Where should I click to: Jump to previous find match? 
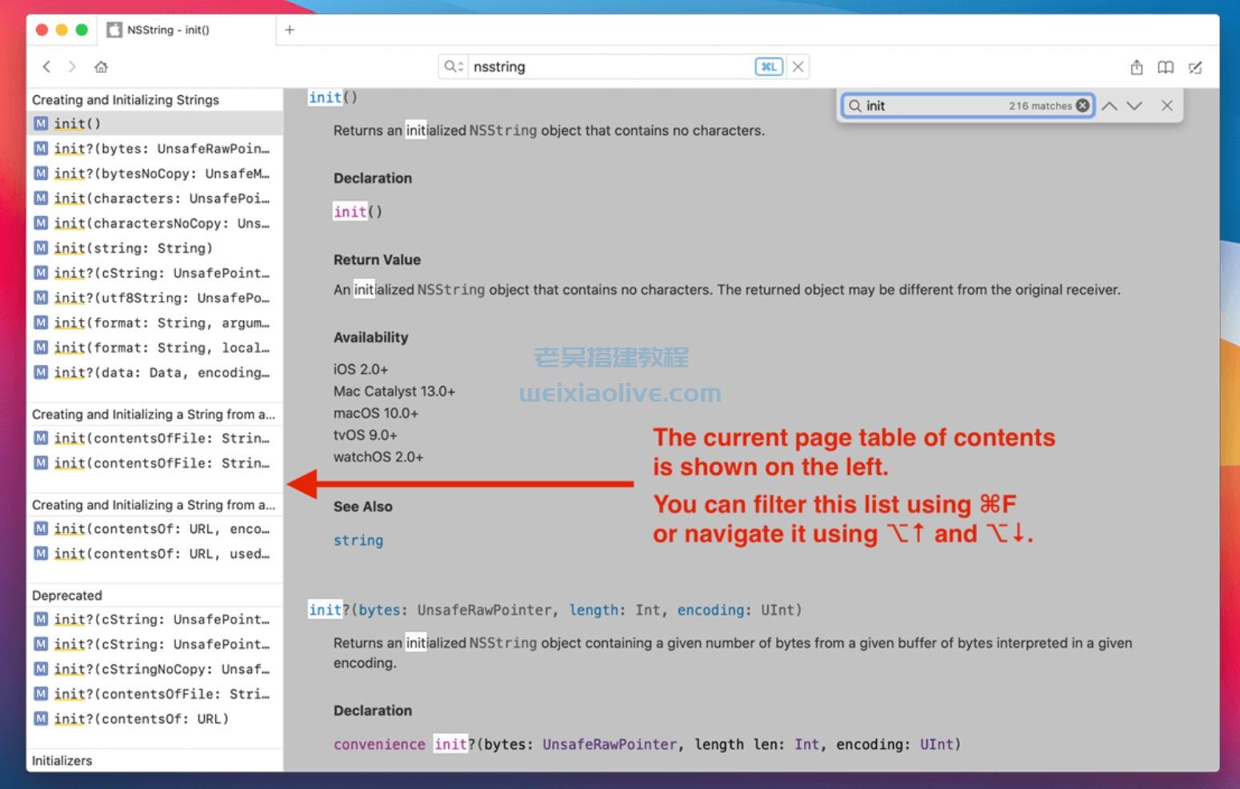coord(1110,106)
